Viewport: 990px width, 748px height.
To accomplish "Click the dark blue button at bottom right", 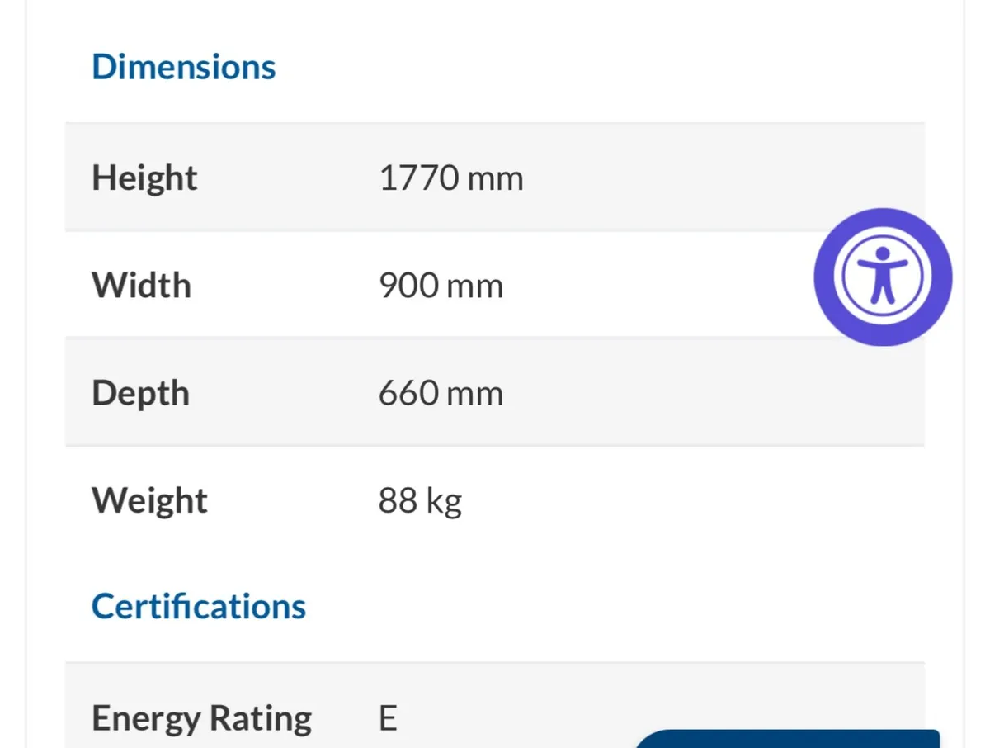I will 788,740.
